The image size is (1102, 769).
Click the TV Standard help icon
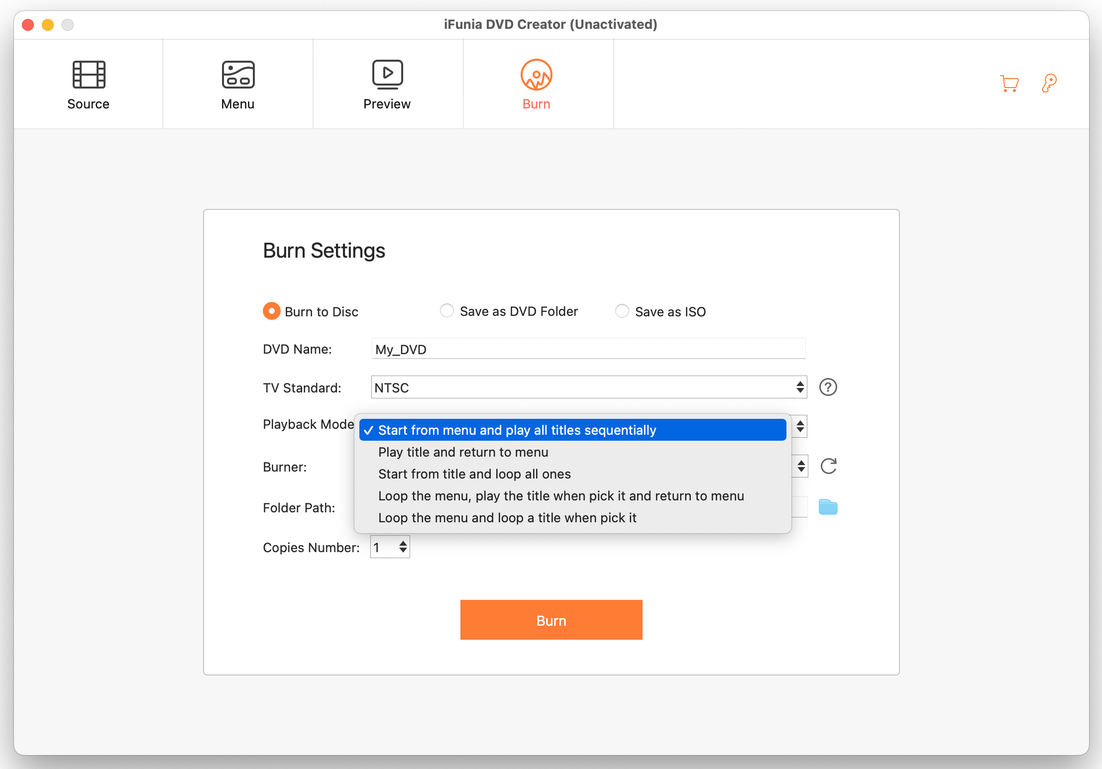coord(828,386)
